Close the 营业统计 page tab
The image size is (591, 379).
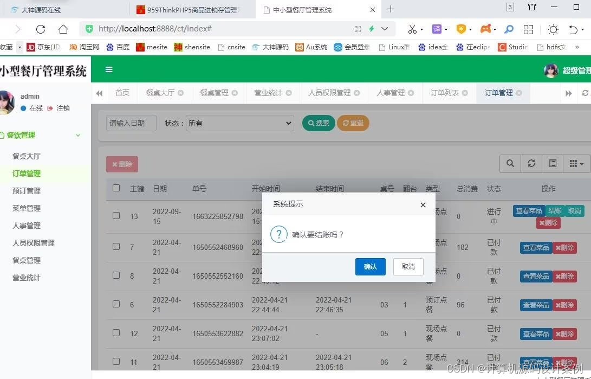pos(289,93)
